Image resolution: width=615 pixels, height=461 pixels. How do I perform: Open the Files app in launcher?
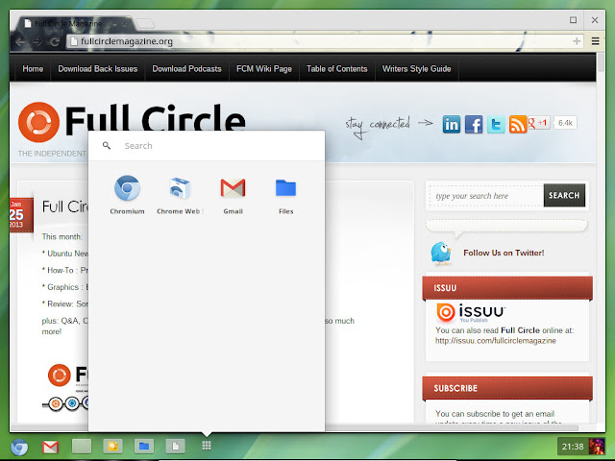pyautogui.click(x=286, y=195)
